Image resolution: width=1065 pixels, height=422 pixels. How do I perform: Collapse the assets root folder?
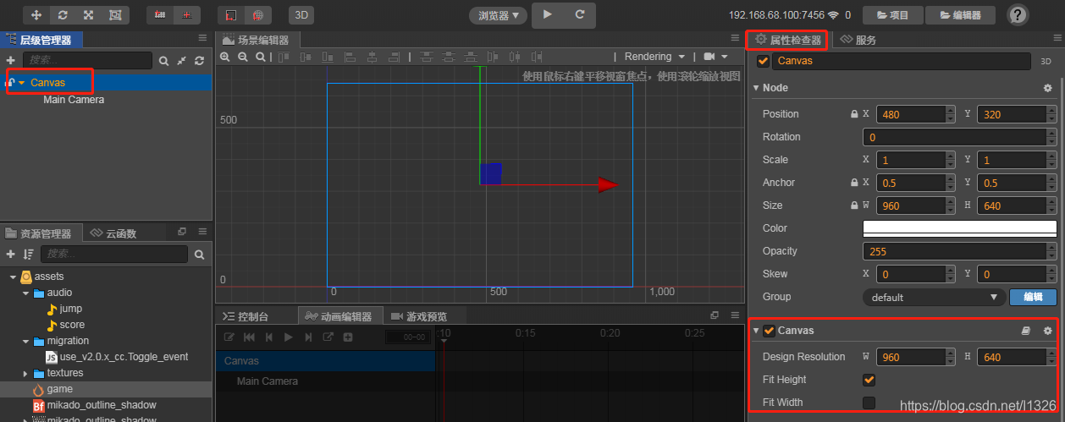[x=13, y=277]
